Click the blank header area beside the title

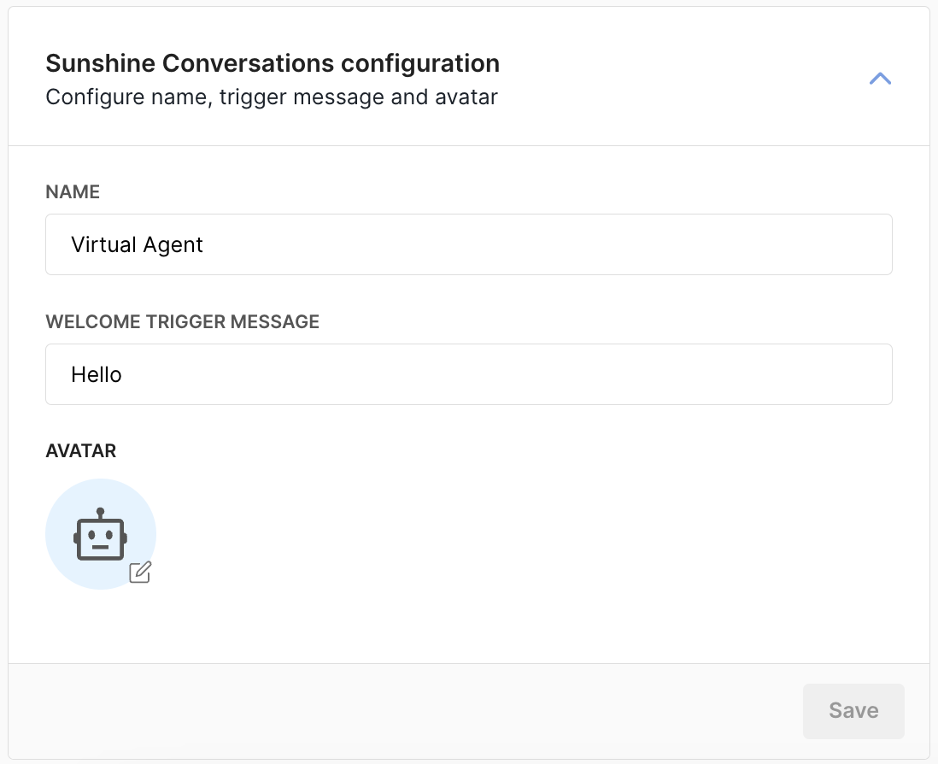683,79
